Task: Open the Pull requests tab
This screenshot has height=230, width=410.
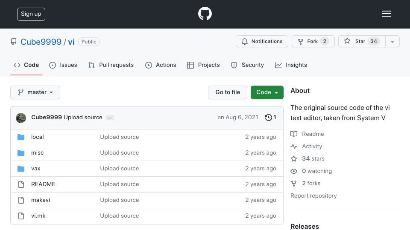Action: [111, 65]
